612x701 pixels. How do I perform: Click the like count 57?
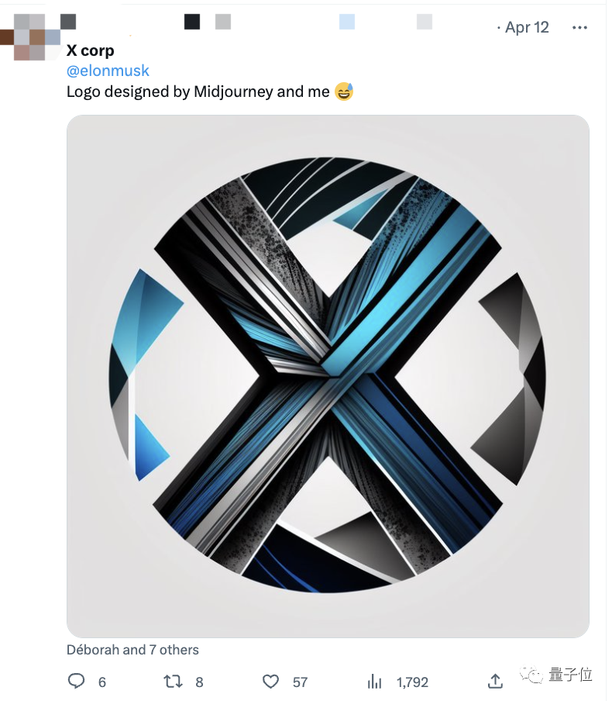pos(300,682)
